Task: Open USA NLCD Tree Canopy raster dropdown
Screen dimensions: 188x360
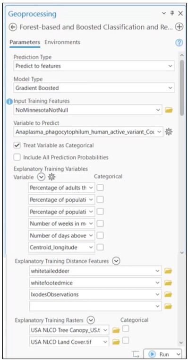Action: click(105, 330)
